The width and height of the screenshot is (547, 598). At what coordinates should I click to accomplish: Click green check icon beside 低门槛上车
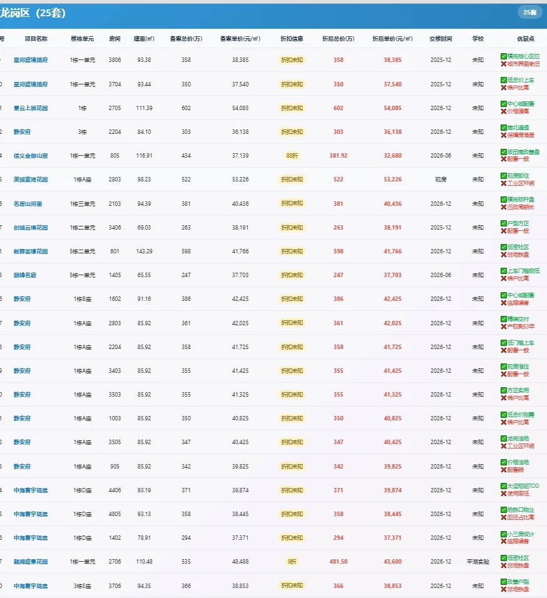(x=504, y=343)
